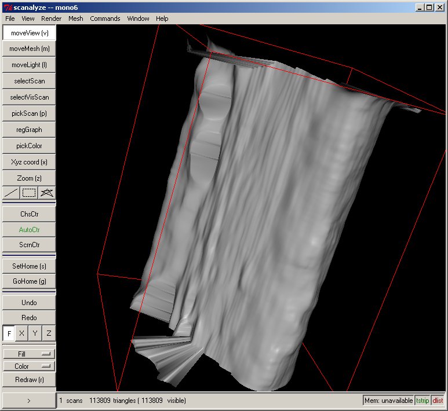This screenshot has height=411, width=448.
Task: Select the polygon shape selection tool
Action: pos(47,193)
